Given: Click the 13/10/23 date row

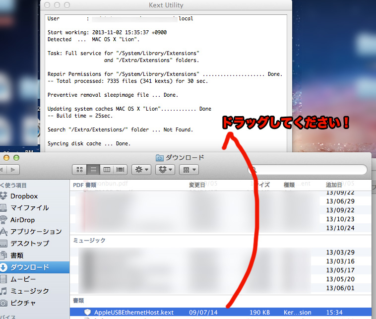Looking at the screenshot, I should pos(340,219).
